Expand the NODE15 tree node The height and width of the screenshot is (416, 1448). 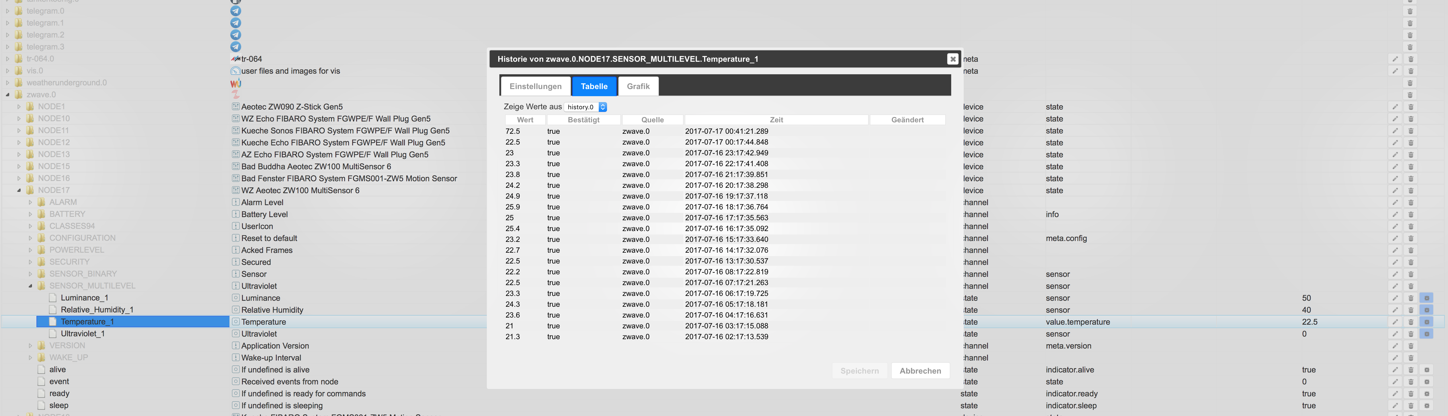tap(19, 166)
